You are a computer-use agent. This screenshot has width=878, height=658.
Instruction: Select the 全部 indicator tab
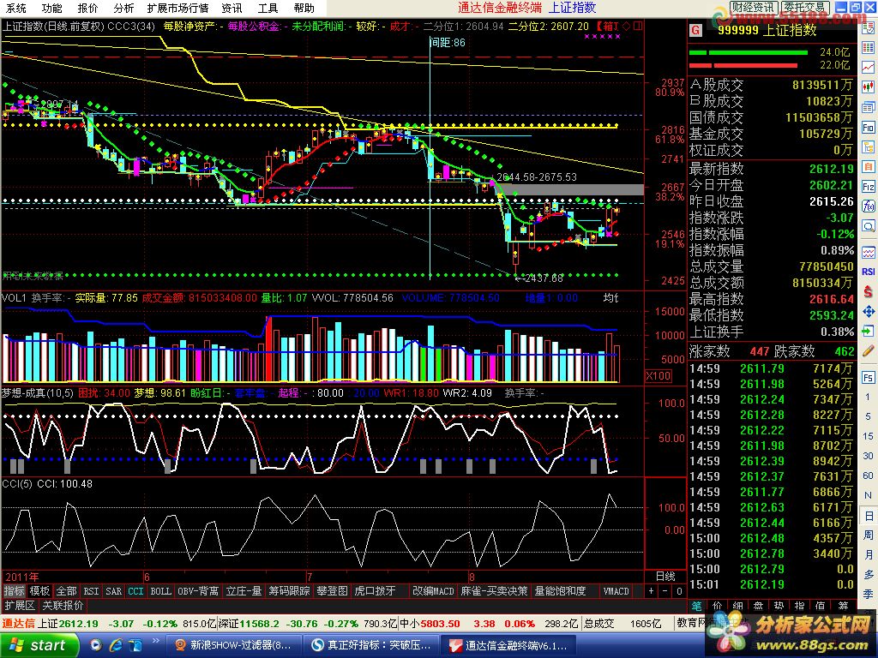(x=66, y=591)
